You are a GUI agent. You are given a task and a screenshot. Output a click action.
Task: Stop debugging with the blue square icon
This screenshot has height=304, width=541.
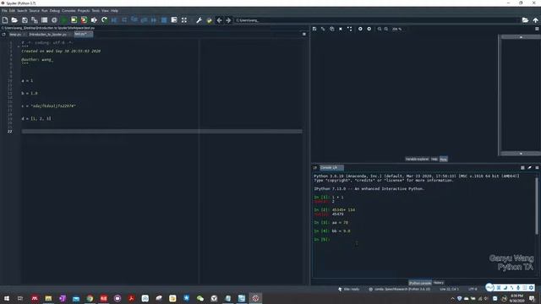(x=164, y=20)
